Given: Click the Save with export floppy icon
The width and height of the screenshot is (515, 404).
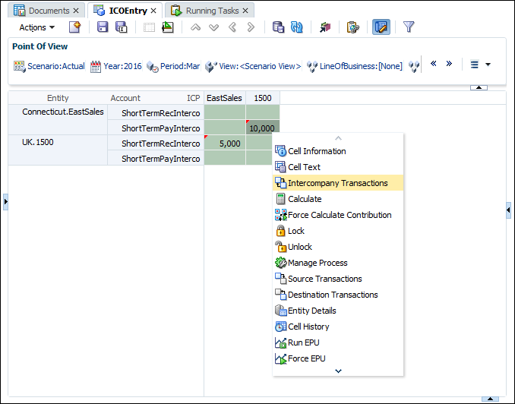Looking at the screenshot, I should (x=122, y=27).
